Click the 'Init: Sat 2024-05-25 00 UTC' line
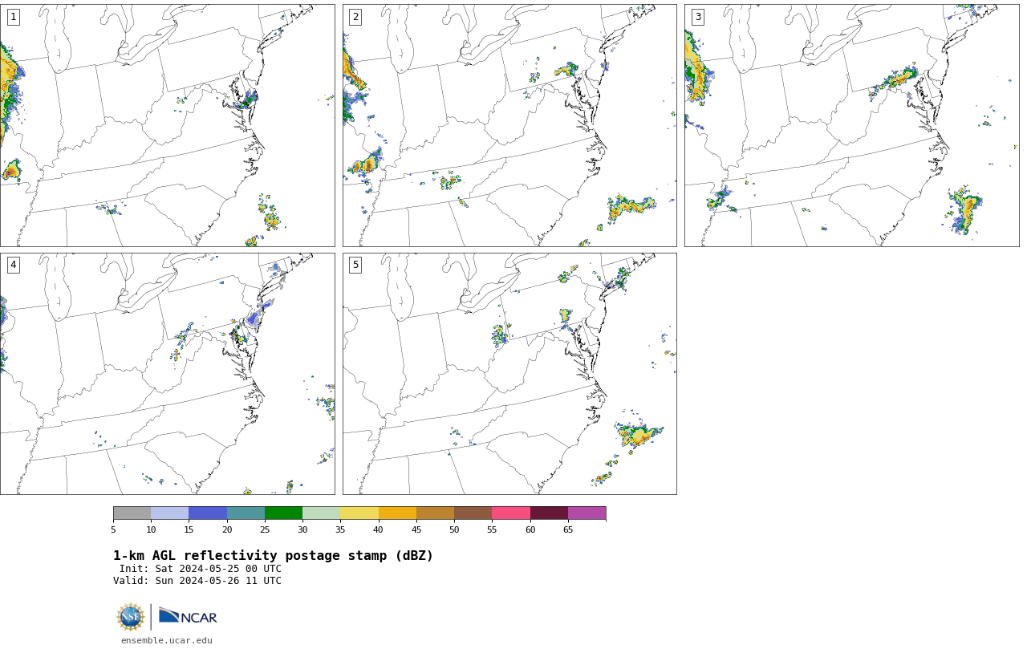This screenshot has height=649, width=1027. (x=201, y=569)
